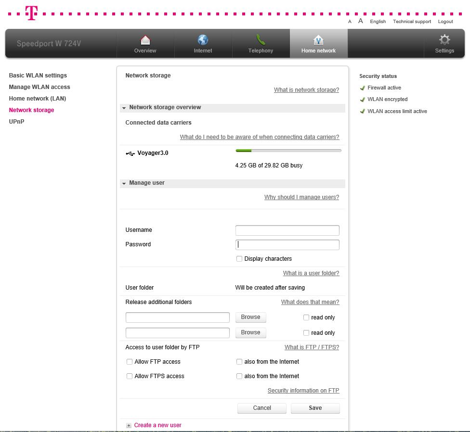Tick read only for the second folder
The width and height of the screenshot is (470, 432).
tap(306, 332)
